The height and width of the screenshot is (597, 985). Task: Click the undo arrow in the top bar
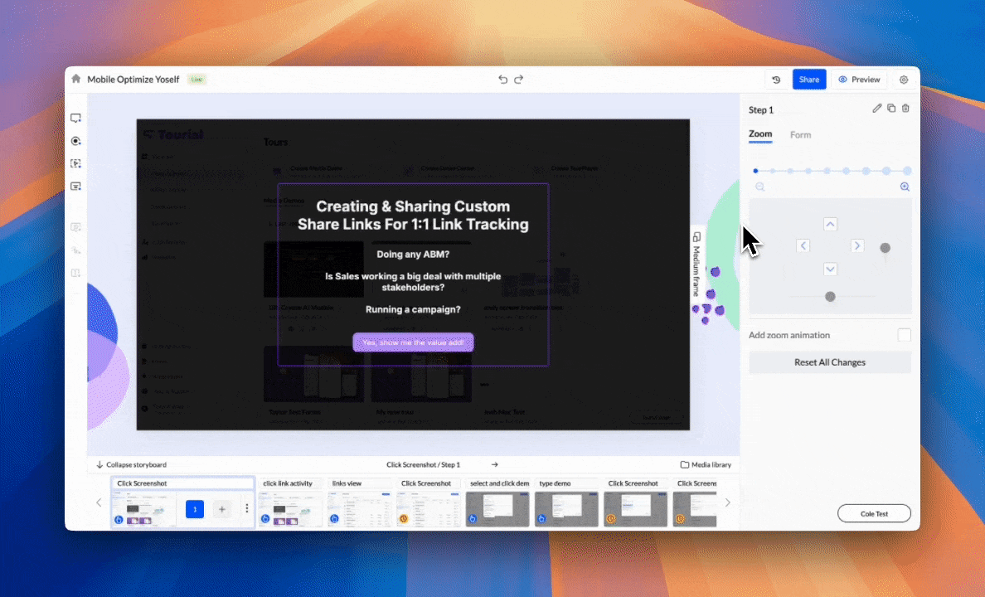pos(502,80)
